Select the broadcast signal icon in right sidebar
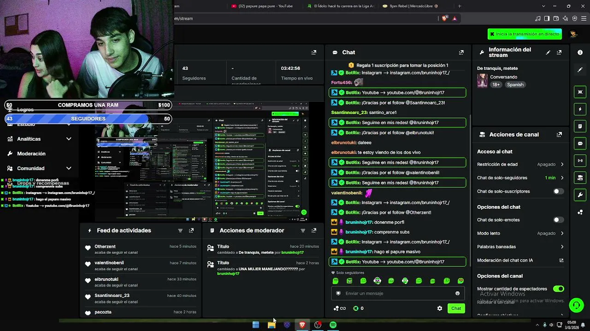Screen dimensions: 590x331 (x=580, y=160)
